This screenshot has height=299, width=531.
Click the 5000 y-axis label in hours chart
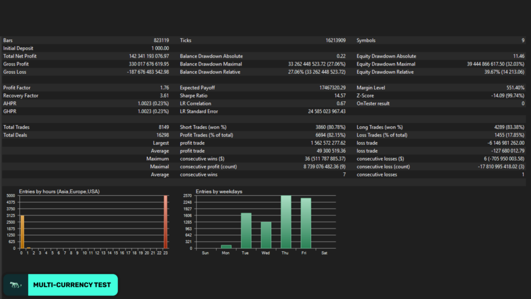(x=11, y=196)
